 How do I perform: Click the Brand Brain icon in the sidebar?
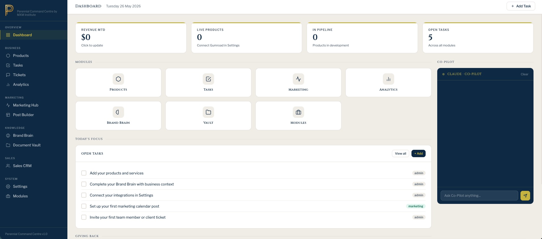(x=8, y=135)
